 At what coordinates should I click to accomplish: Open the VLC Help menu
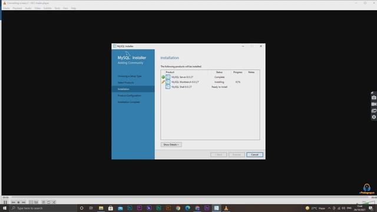(73, 8)
